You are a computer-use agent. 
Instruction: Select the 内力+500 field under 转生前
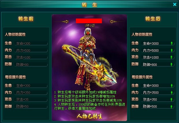(x=31, y=50)
